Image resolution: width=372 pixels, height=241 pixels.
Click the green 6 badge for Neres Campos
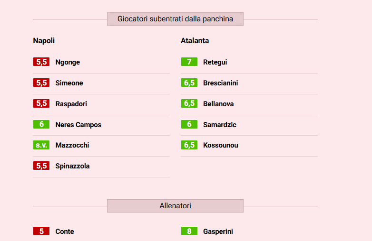(41, 125)
